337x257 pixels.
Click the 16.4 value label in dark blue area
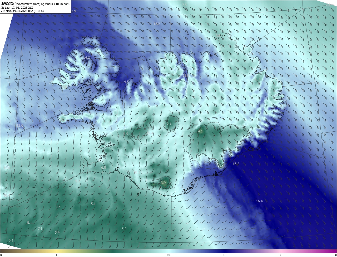259,201
